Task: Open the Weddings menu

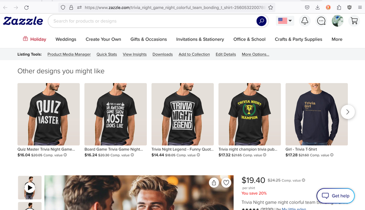Action: point(66,39)
